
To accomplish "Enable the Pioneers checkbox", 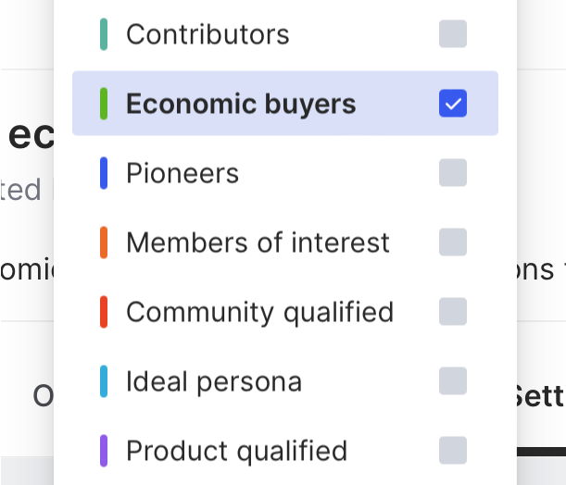I will pyautogui.click(x=453, y=173).
